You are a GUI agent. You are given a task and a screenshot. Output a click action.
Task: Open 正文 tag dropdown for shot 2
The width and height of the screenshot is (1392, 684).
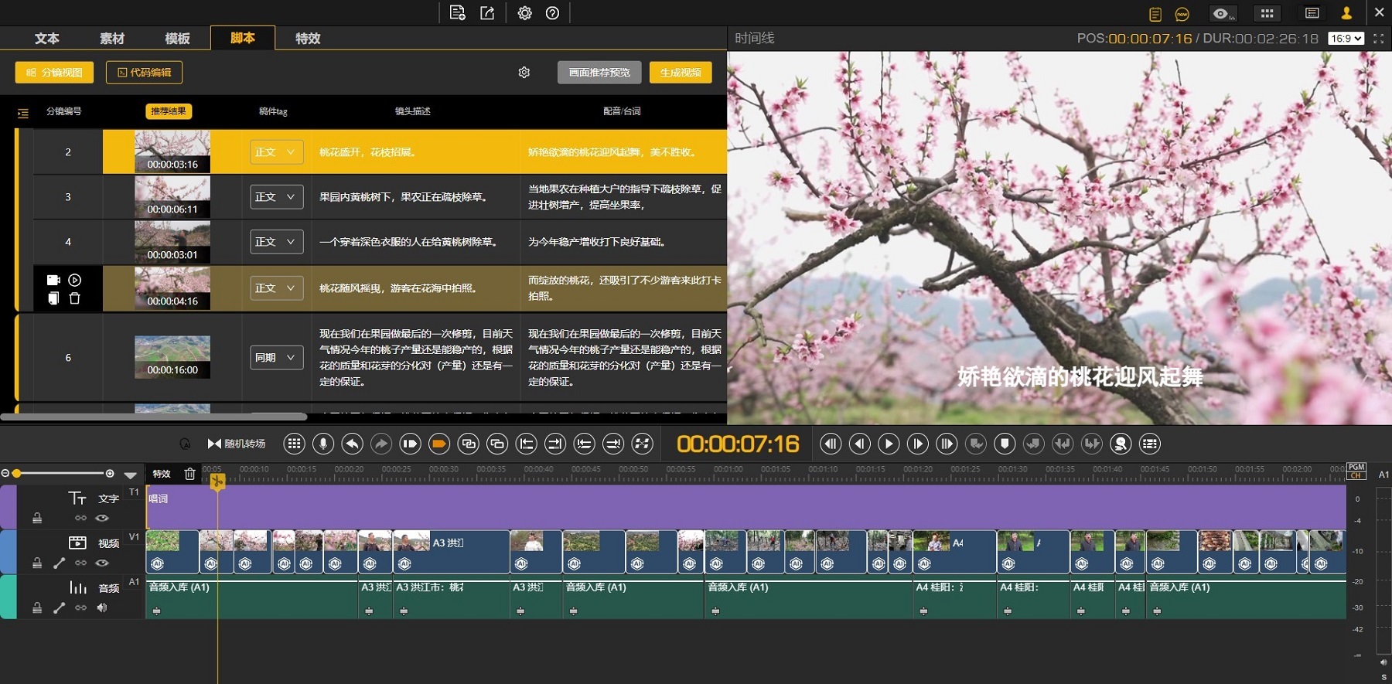(276, 152)
